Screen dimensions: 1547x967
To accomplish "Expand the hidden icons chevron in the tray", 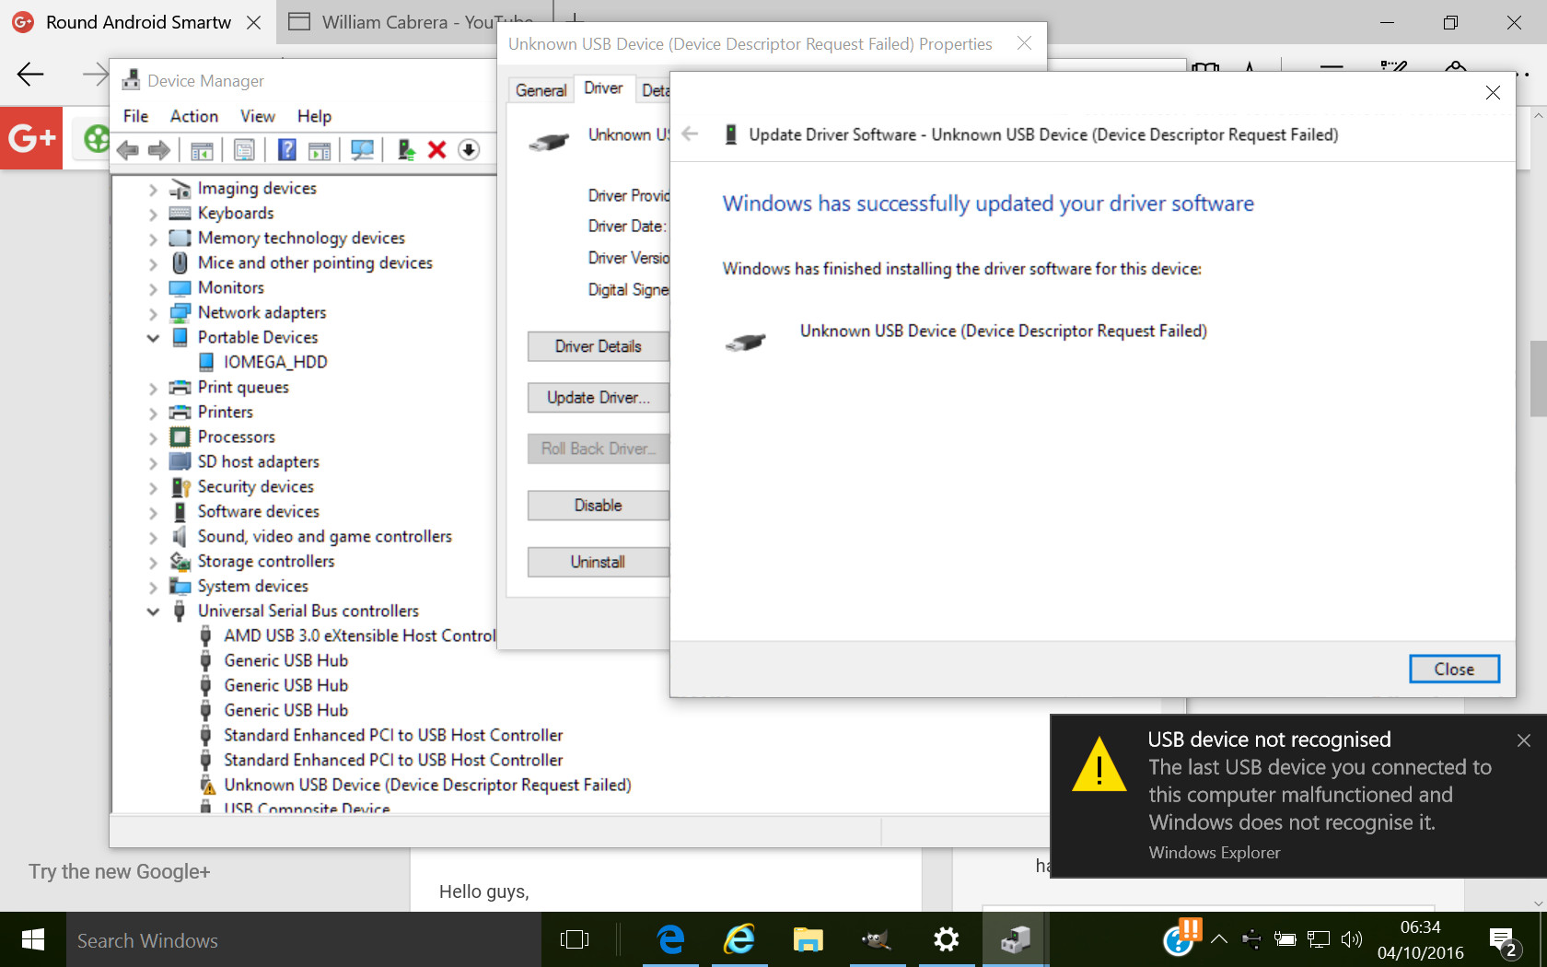I will coord(1218,940).
